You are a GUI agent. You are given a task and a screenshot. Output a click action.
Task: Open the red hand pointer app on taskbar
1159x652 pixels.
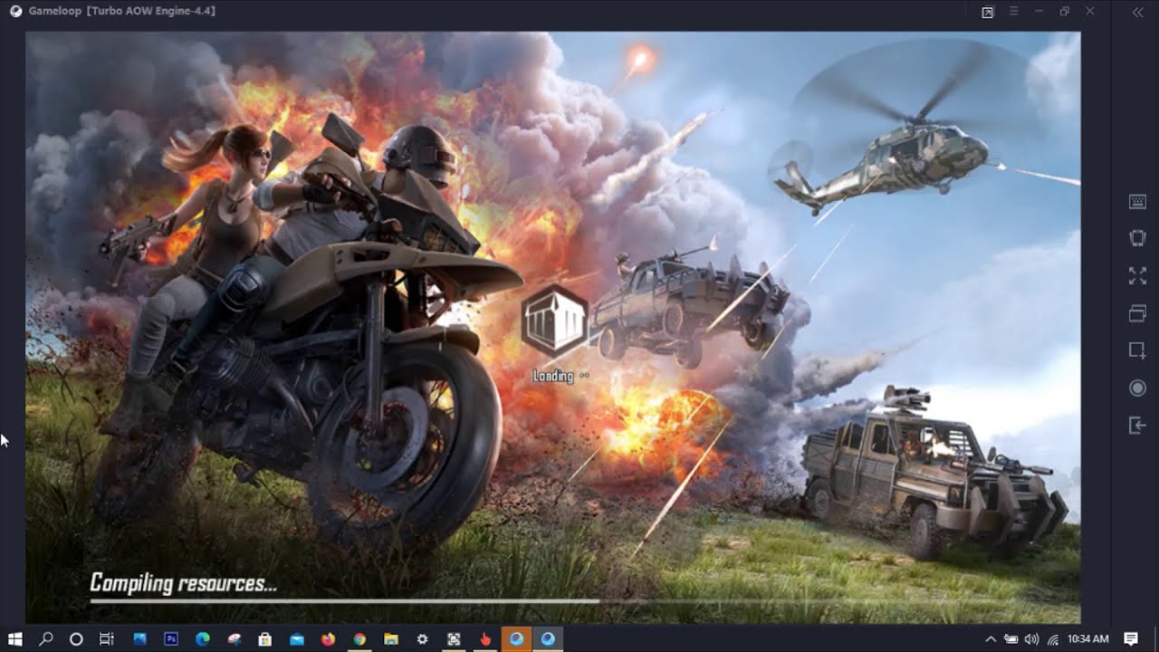pyautogui.click(x=485, y=638)
